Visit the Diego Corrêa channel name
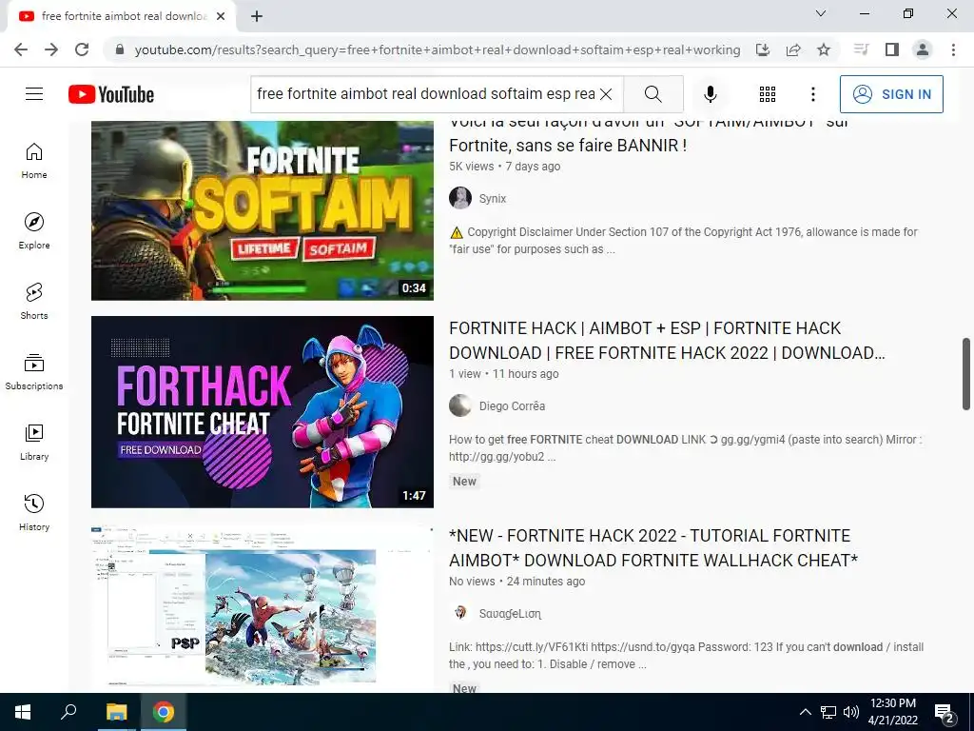974x731 pixels. tap(512, 405)
